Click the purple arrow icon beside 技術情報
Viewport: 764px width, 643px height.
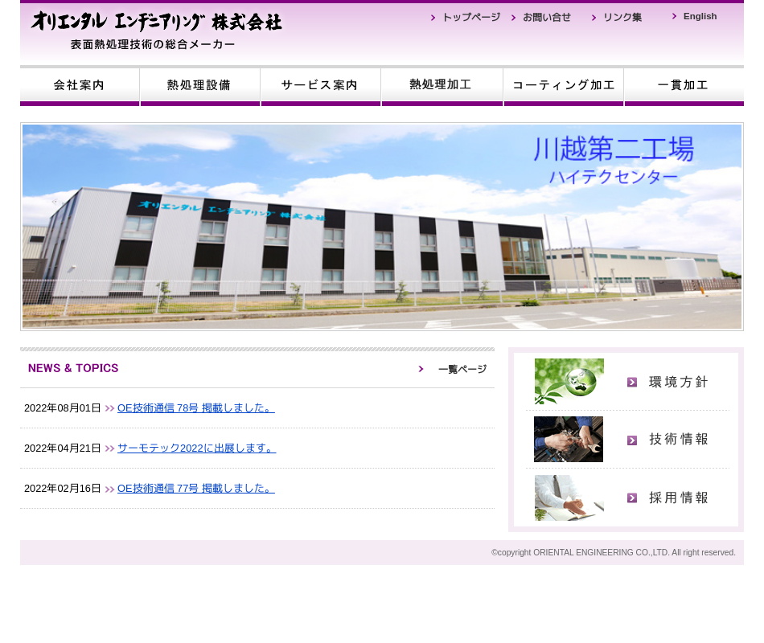click(x=632, y=440)
